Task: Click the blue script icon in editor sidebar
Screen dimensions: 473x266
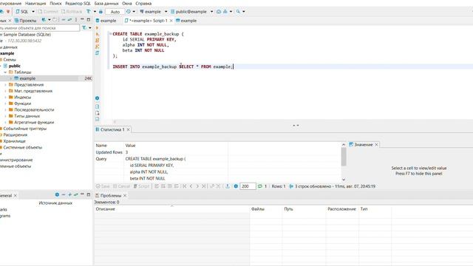Action: click(97, 53)
